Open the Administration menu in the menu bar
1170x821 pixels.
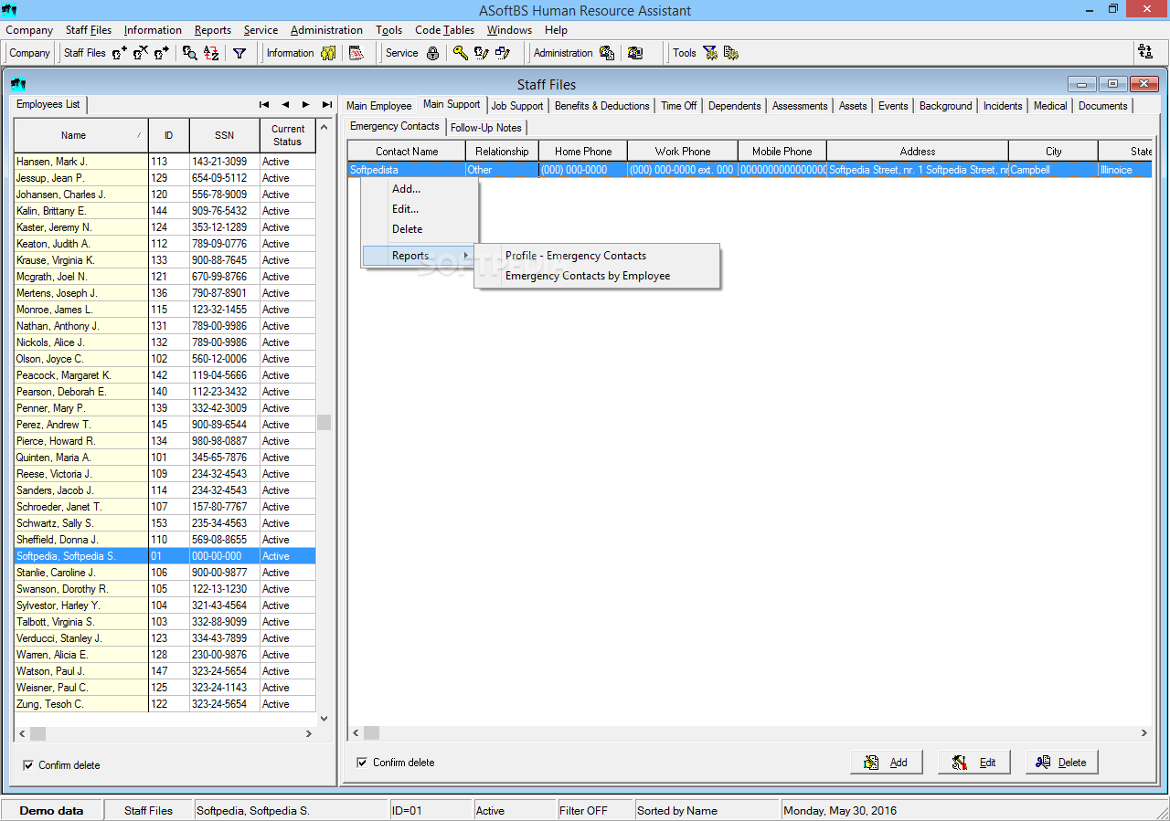pos(326,30)
